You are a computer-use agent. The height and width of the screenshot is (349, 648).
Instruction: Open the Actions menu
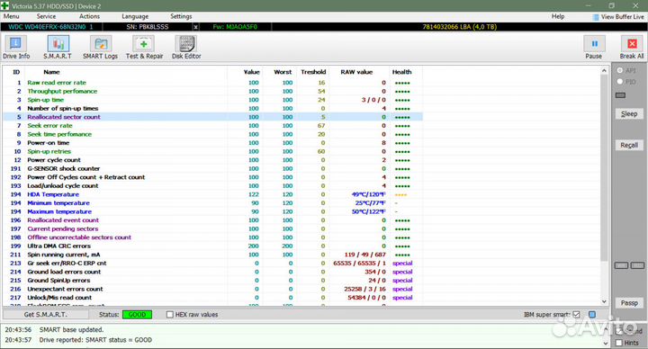(x=89, y=16)
